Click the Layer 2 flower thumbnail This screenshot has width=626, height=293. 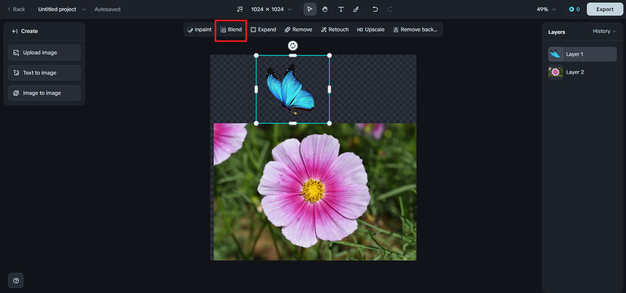556,72
